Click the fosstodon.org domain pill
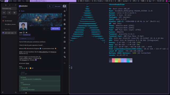The image size is (170, 95). point(27,35)
